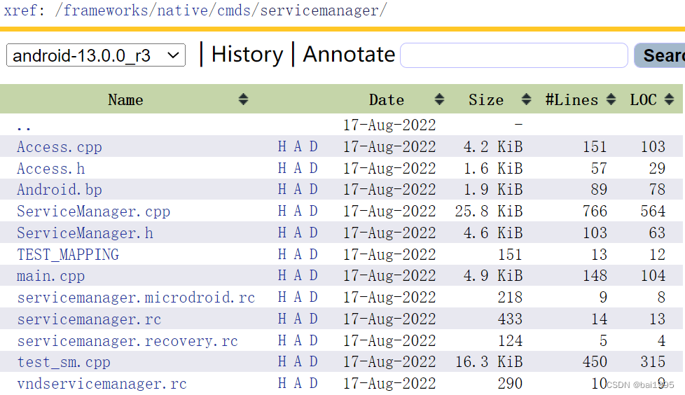
Task: Sort by Date column arrows icon
Action: (x=439, y=99)
